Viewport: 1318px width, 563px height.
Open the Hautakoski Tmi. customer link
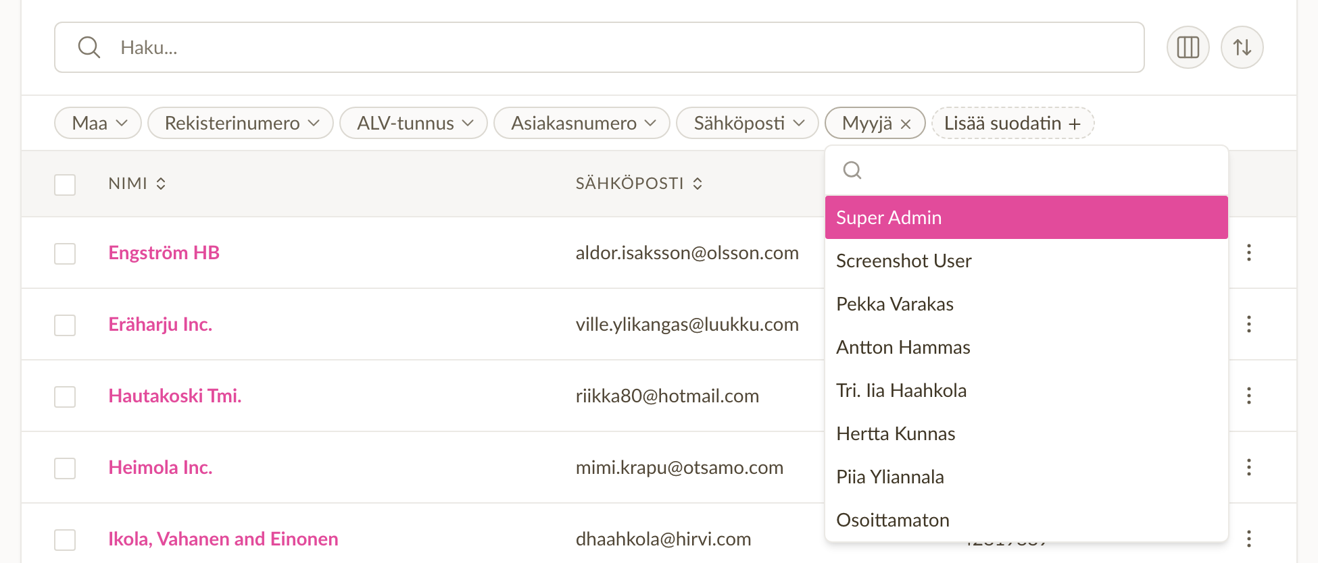coord(175,396)
